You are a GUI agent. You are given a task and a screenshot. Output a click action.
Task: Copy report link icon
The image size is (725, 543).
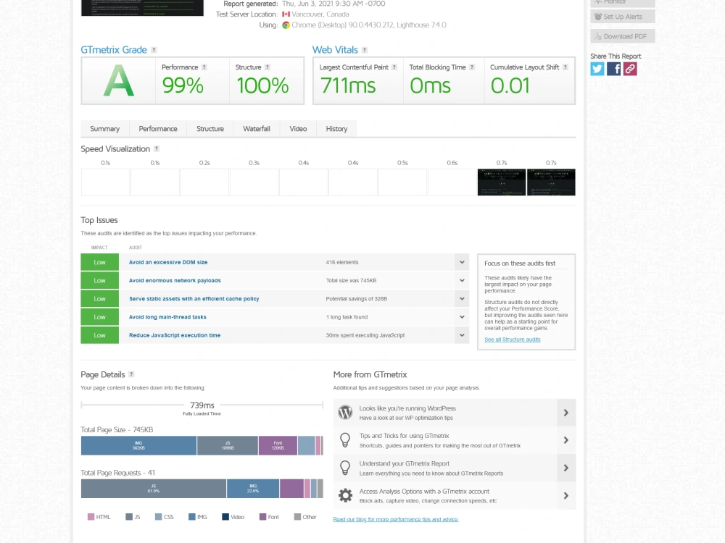(630, 69)
